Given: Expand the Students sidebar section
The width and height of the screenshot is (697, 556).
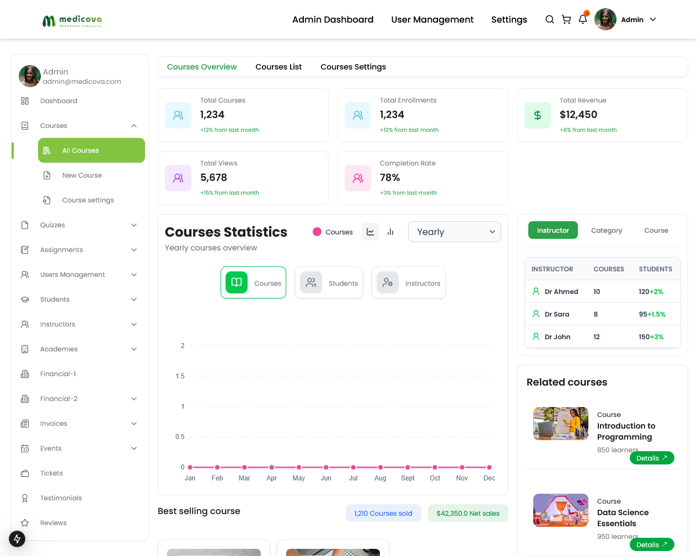Looking at the screenshot, I should pyautogui.click(x=134, y=300).
